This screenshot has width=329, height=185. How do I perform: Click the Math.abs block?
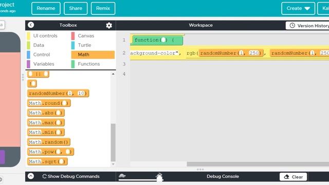tap(46, 113)
